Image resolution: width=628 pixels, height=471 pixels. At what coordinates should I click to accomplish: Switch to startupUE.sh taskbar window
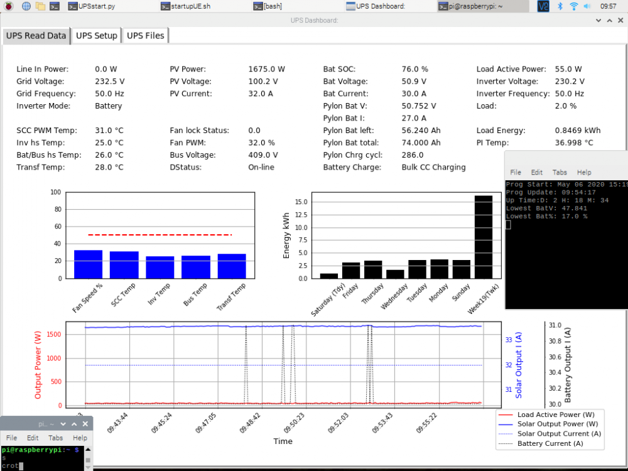point(185,6)
